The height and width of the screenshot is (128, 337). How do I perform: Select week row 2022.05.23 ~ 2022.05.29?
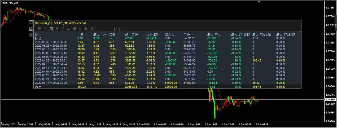coord(51,46)
